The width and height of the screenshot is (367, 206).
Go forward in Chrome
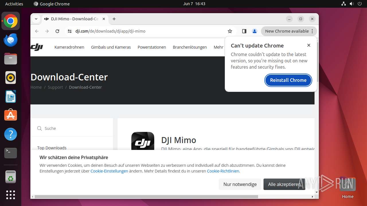[x=47, y=31]
